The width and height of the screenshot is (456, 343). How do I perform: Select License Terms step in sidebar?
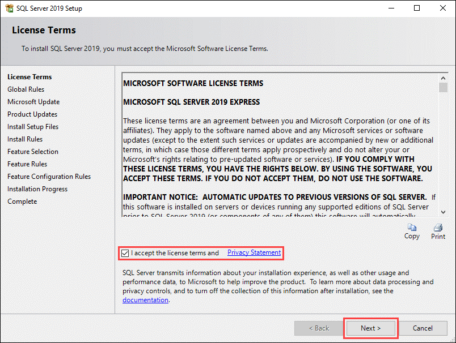click(29, 77)
